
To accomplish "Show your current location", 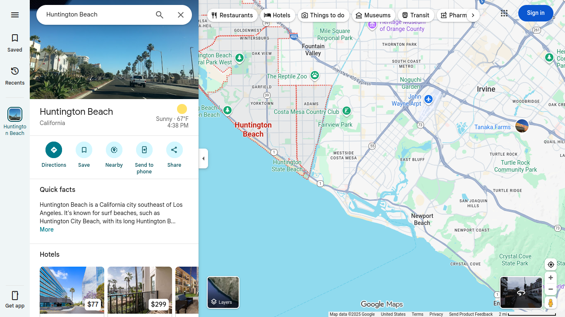I will point(551,265).
